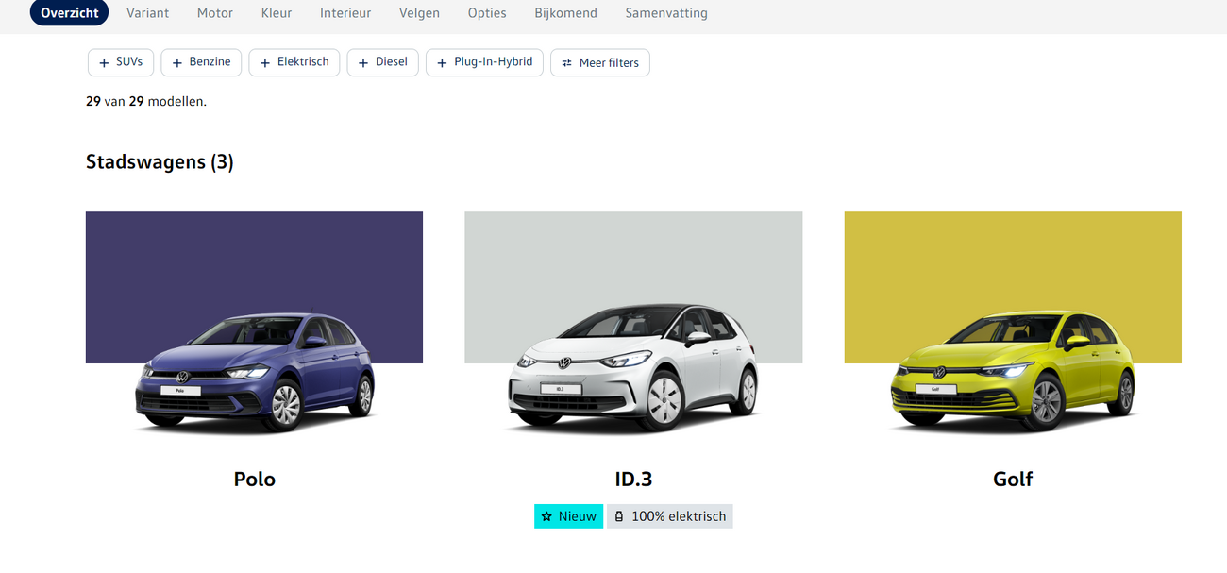Click the 29 van 29 modellen text

(x=146, y=101)
